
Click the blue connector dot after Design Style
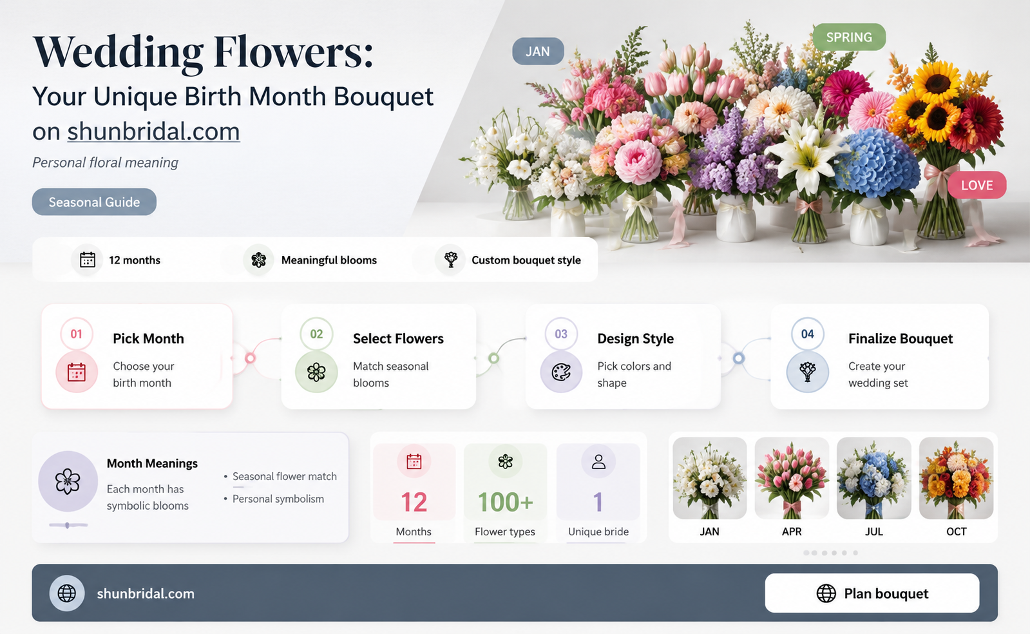tap(739, 358)
